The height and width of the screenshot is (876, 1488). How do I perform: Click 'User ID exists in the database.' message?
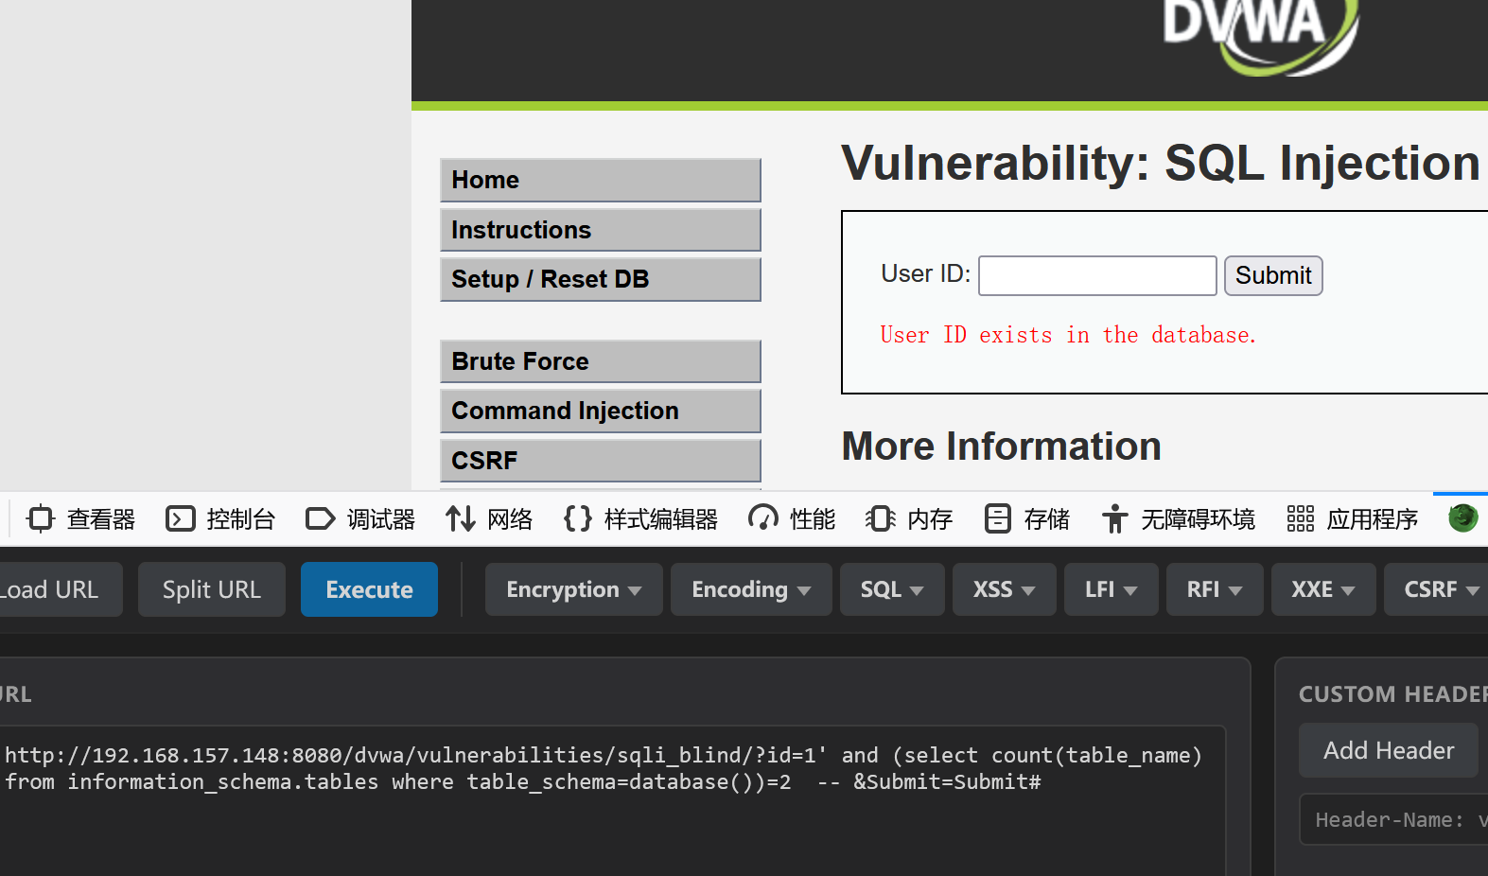point(1068,335)
